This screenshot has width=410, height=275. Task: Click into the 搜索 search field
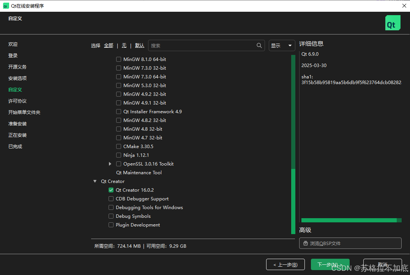pos(201,45)
